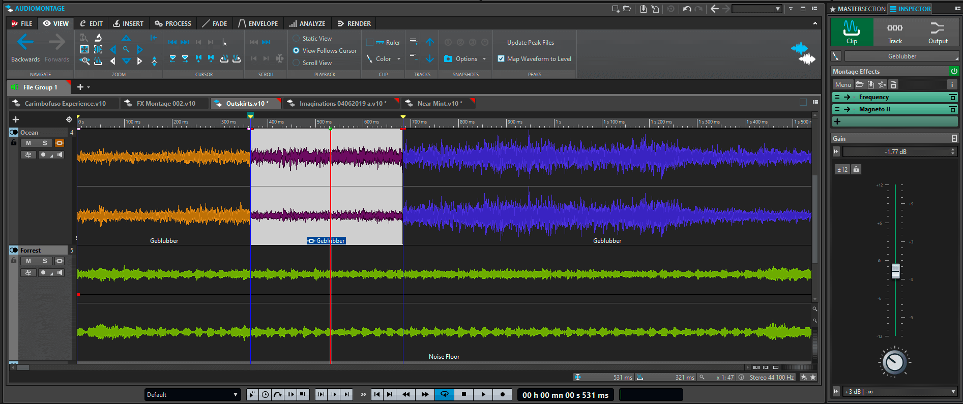Open the Snapshots Options camera button
Screen dimensions: 963x404
tap(461, 59)
